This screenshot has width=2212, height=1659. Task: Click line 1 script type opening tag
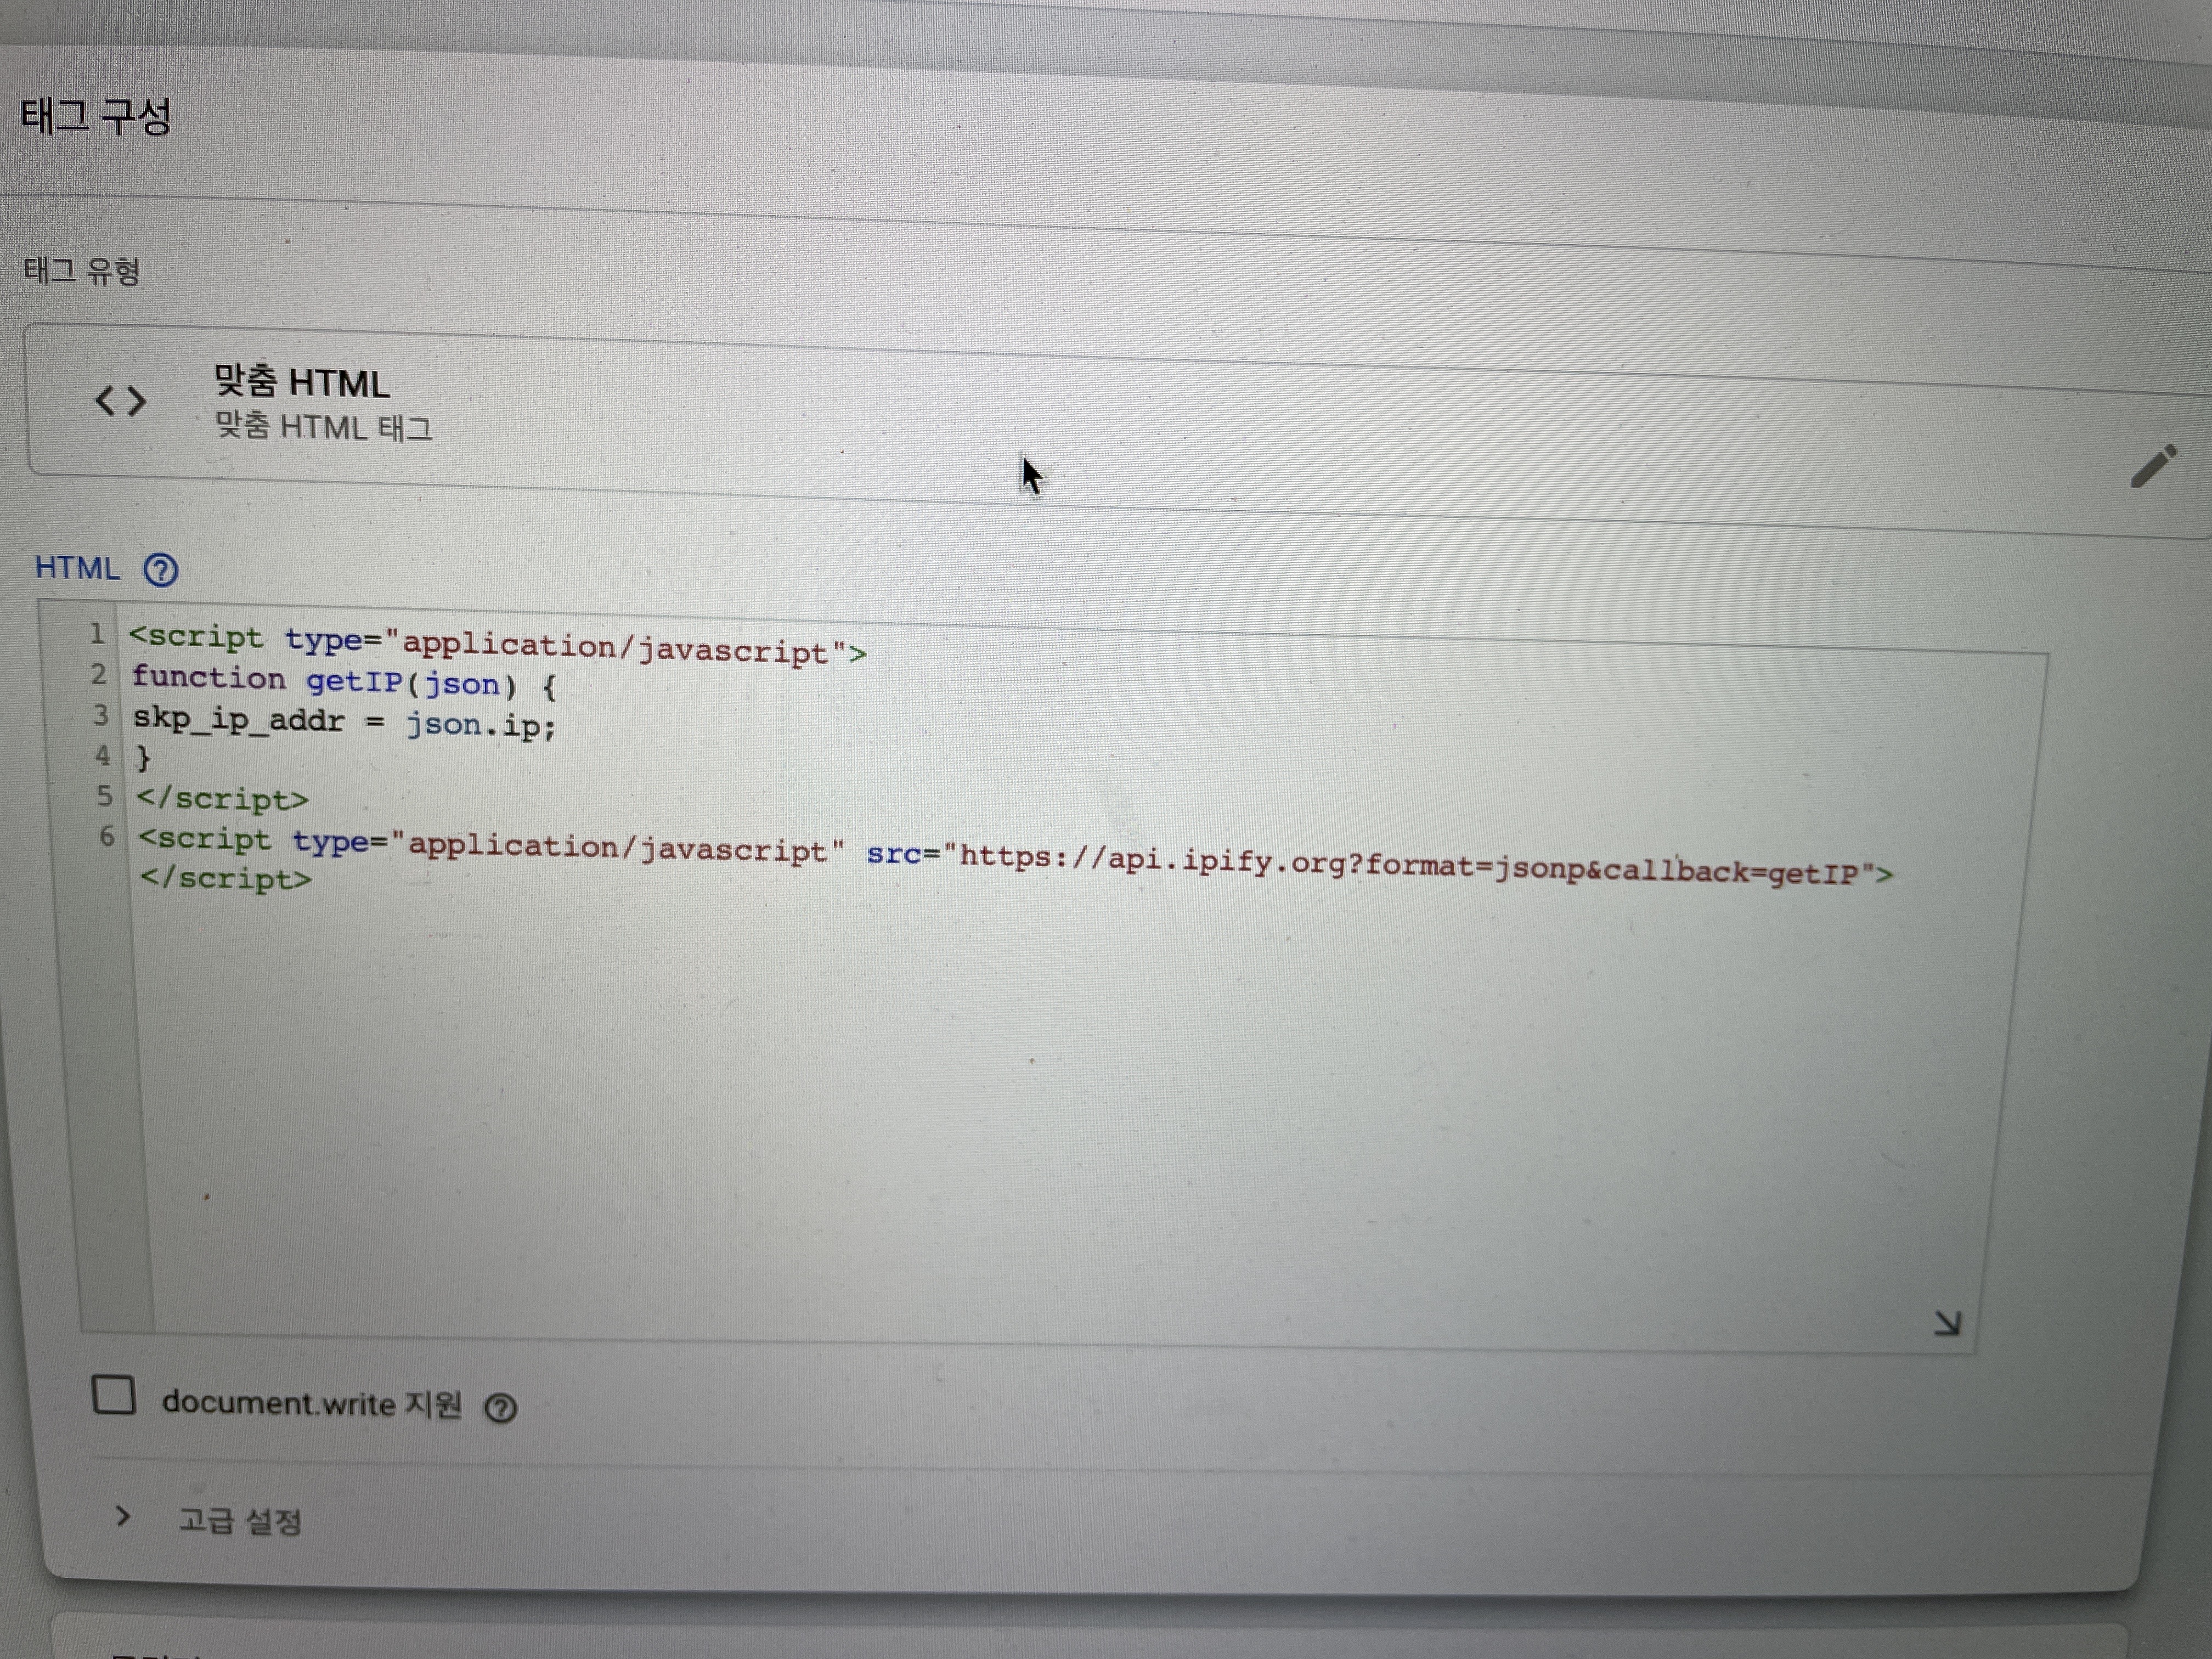497,645
